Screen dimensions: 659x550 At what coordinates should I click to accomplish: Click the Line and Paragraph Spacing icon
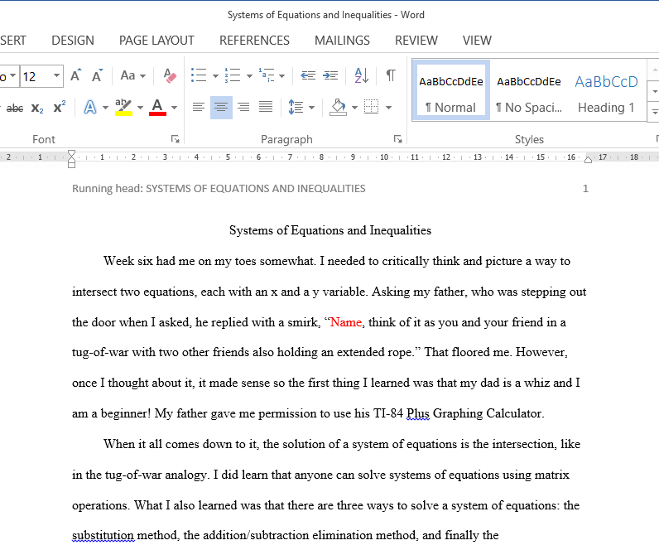(296, 107)
